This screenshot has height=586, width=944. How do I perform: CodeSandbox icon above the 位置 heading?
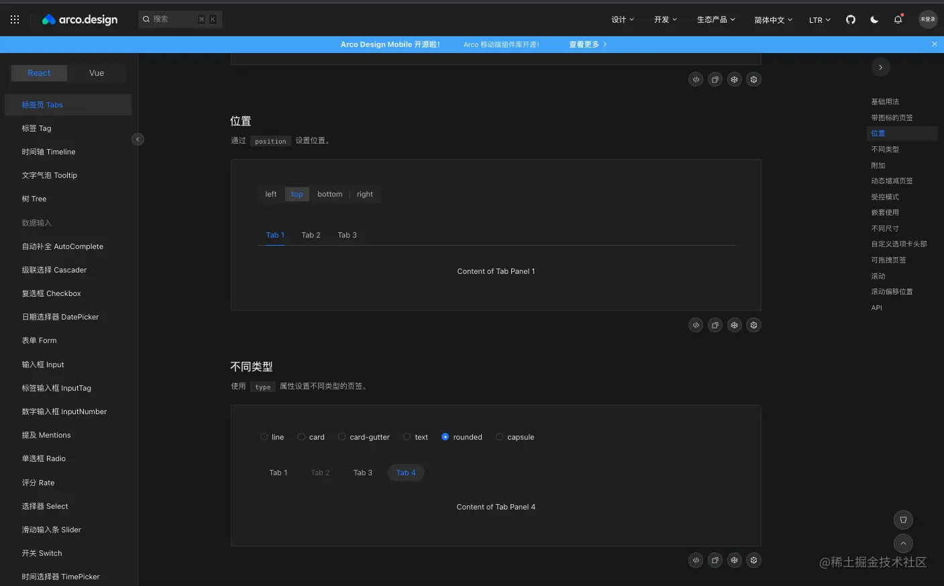click(754, 80)
